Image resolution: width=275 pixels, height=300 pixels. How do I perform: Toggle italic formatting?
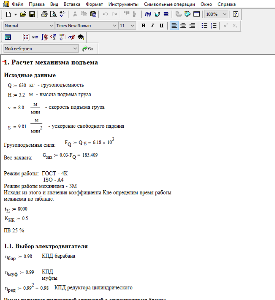pyautogui.click(x=153, y=26)
